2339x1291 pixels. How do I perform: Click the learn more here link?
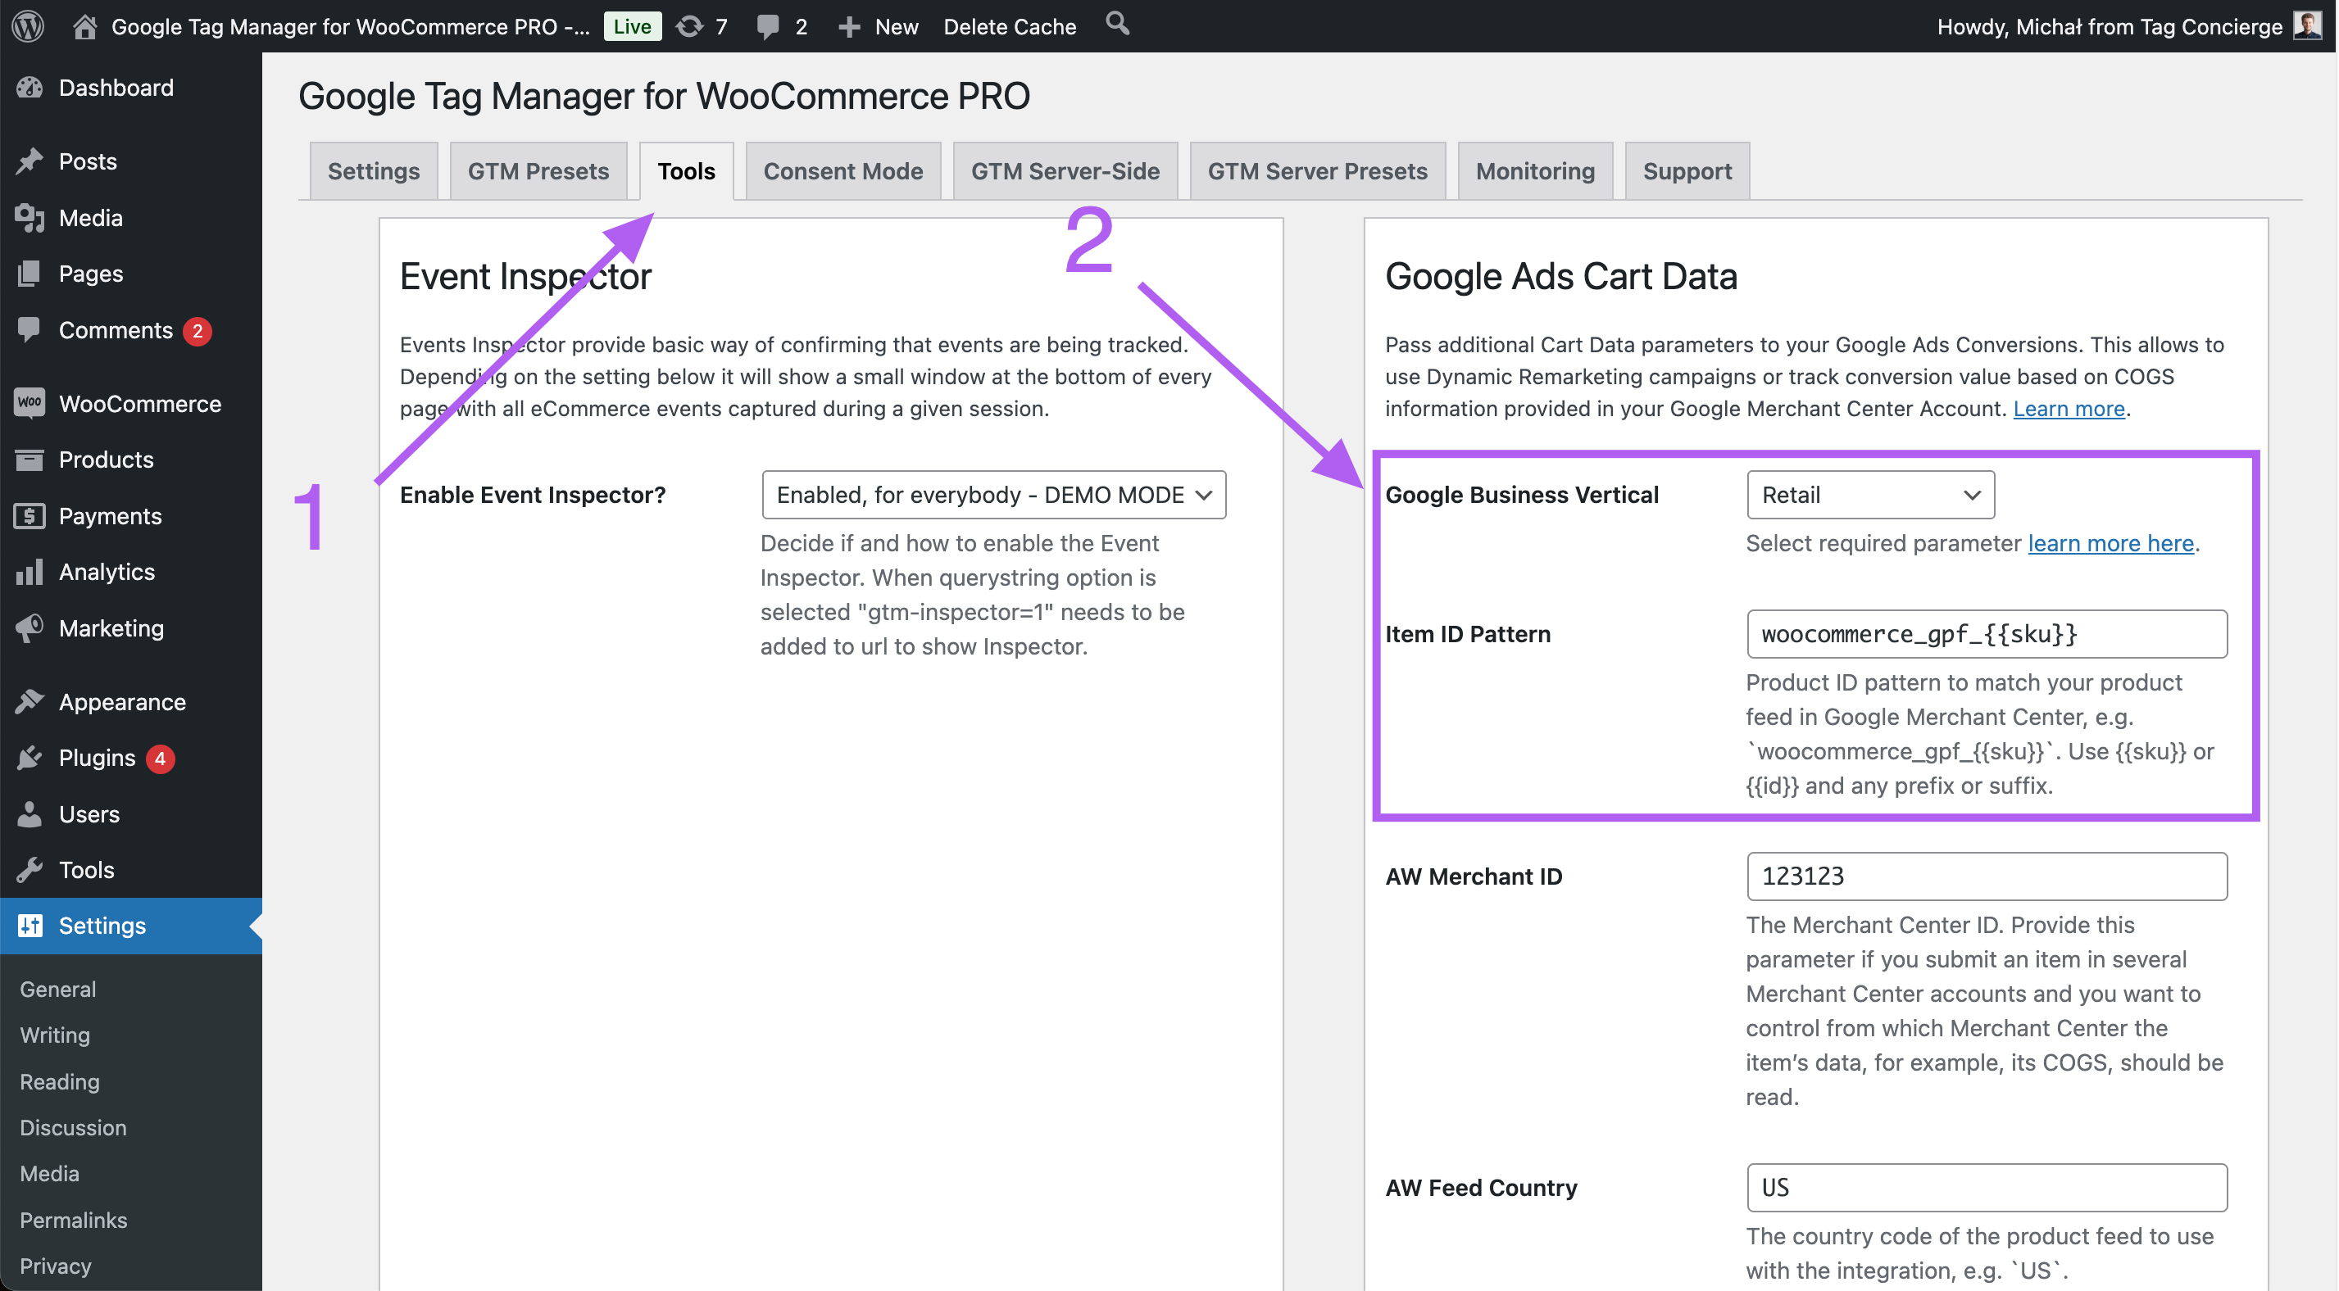tap(2110, 543)
